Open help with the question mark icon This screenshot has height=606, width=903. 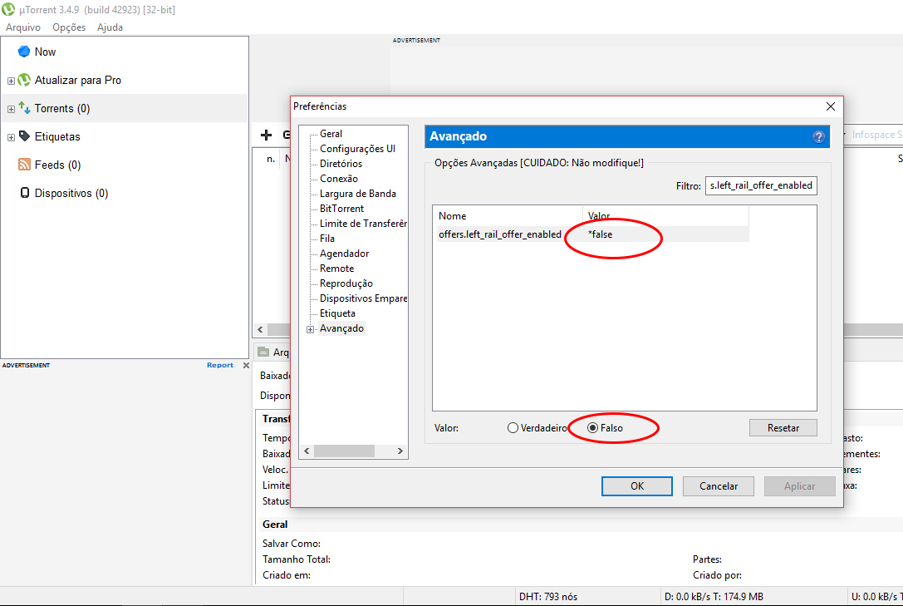pos(818,136)
